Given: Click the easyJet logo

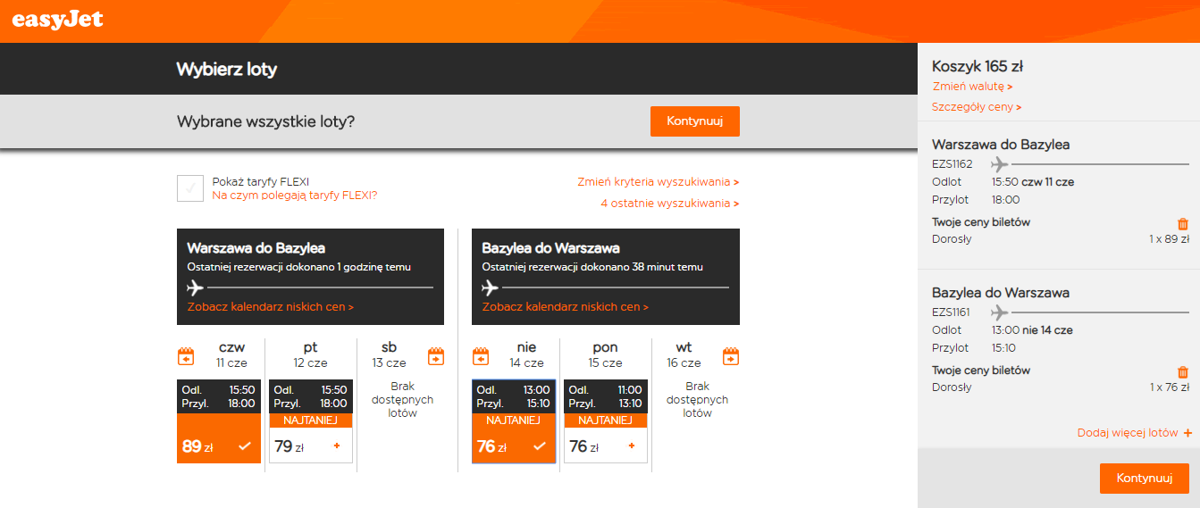Looking at the screenshot, I should click(x=58, y=20).
